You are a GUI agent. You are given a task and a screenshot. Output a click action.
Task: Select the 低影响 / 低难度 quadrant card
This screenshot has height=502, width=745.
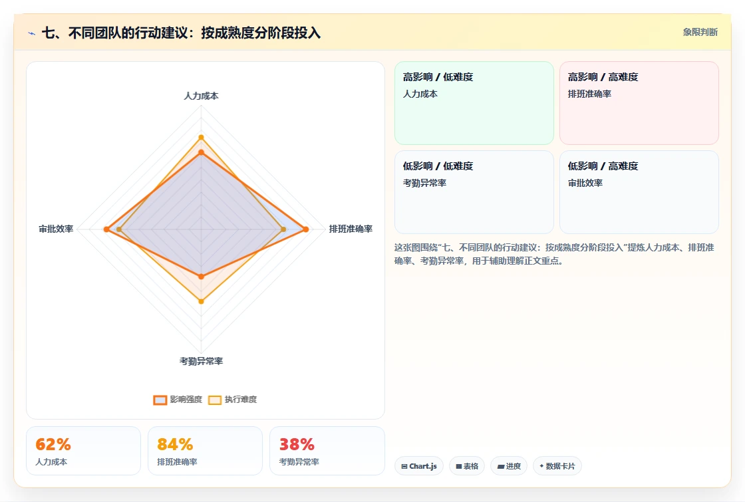[x=474, y=192]
